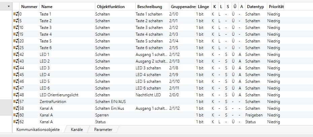313x137 pixels.
Task: Select the icon for object 62 Status
Action: [x=16, y=122]
